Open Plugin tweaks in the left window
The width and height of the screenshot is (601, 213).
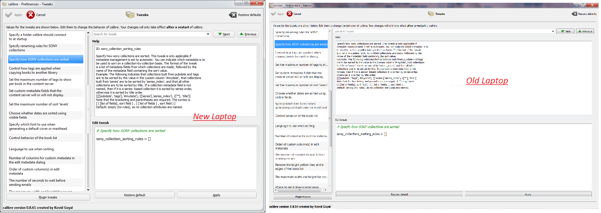(x=48, y=197)
